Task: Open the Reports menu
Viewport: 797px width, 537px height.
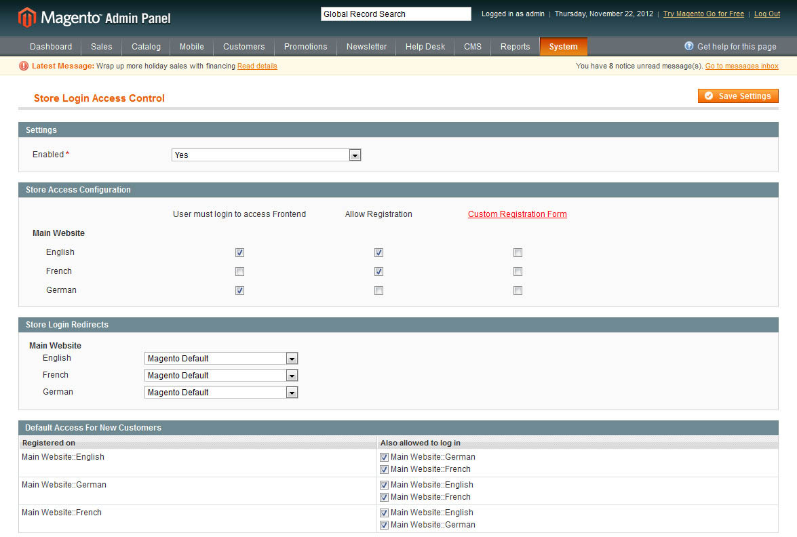Action: 515,47
